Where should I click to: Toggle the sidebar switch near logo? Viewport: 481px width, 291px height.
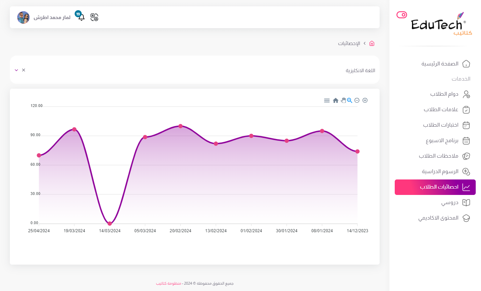401,15
